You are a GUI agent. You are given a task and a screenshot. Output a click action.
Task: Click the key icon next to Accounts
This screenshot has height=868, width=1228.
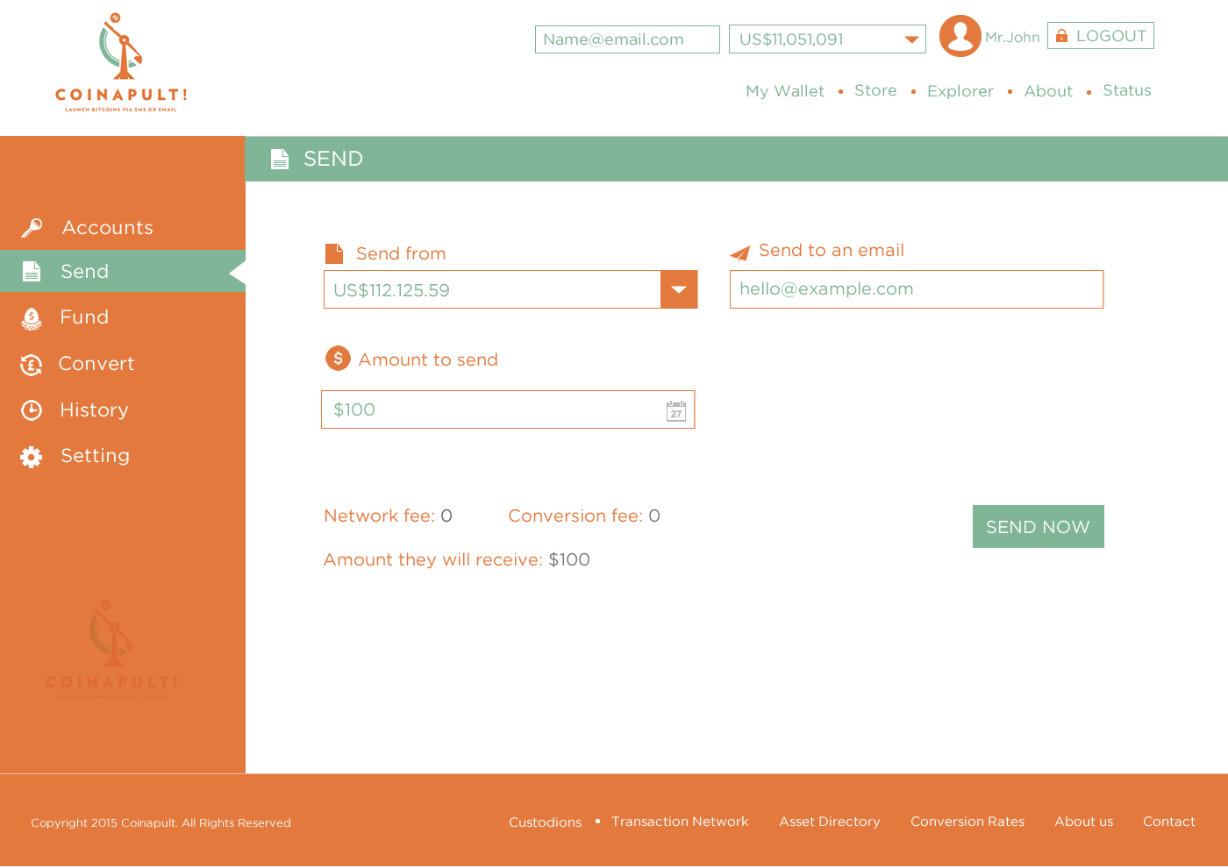pyautogui.click(x=32, y=228)
